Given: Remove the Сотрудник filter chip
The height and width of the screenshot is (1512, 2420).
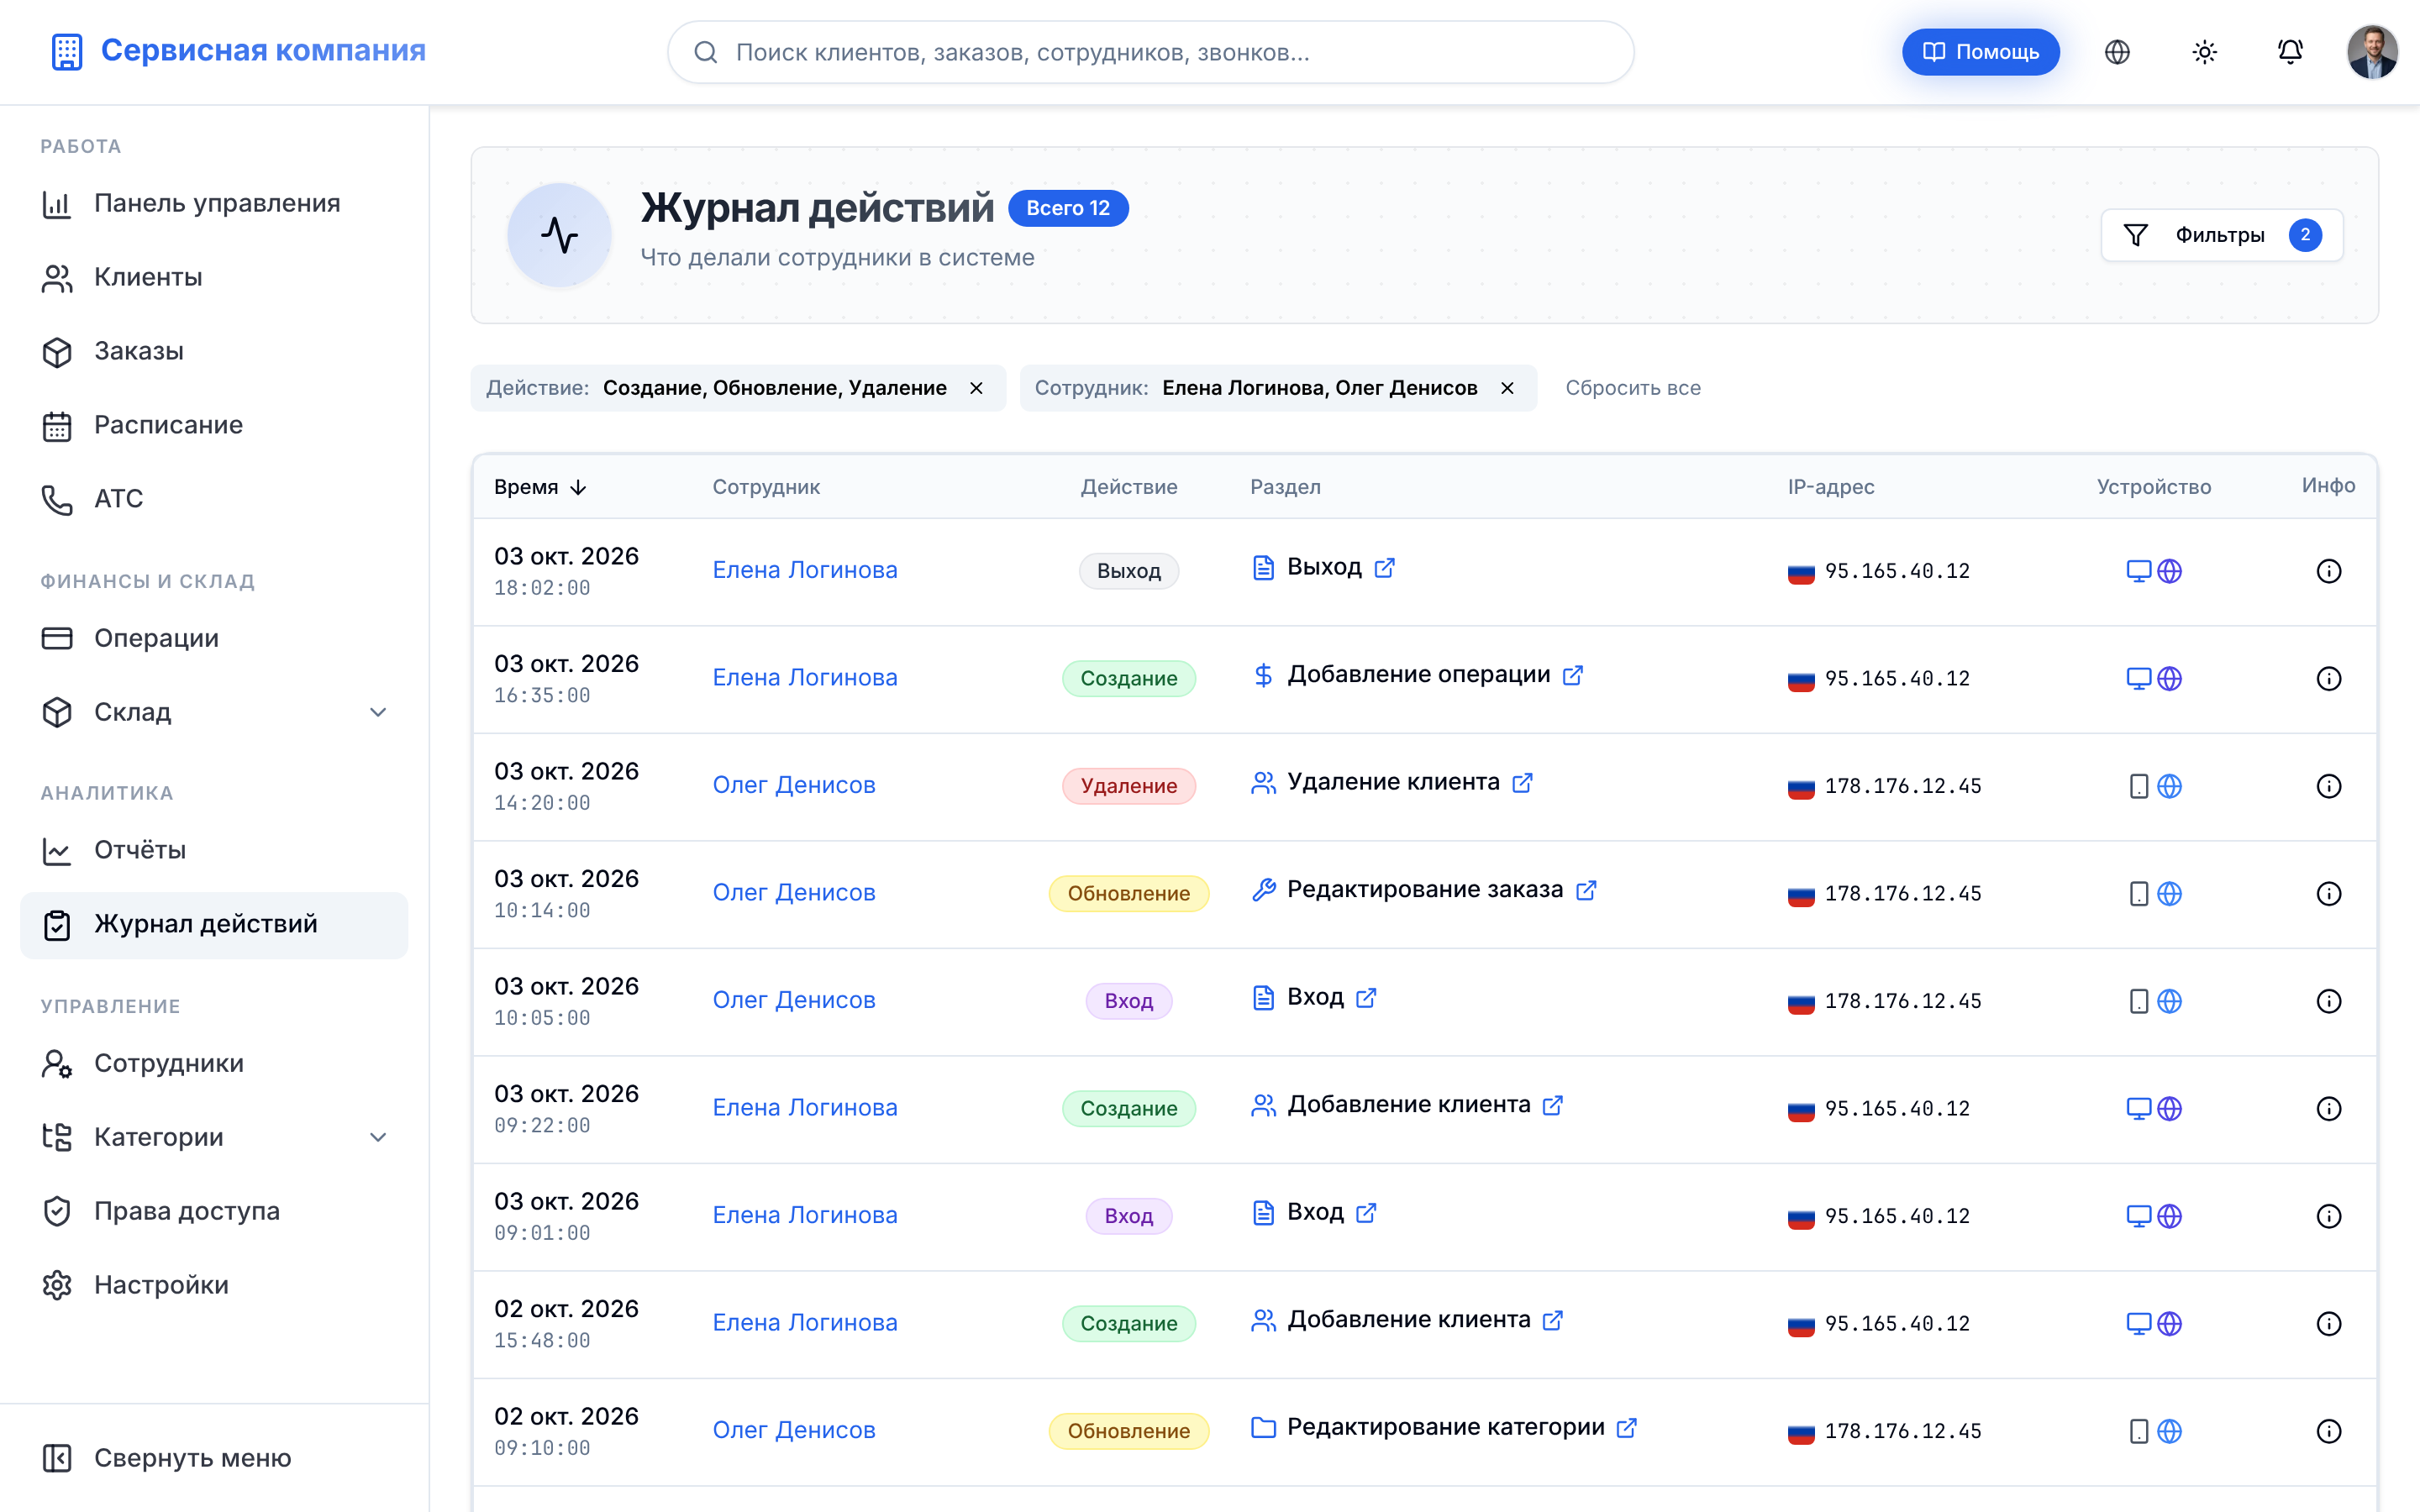Looking at the screenshot, I should pyautogui.click(x=1507, y=388).
